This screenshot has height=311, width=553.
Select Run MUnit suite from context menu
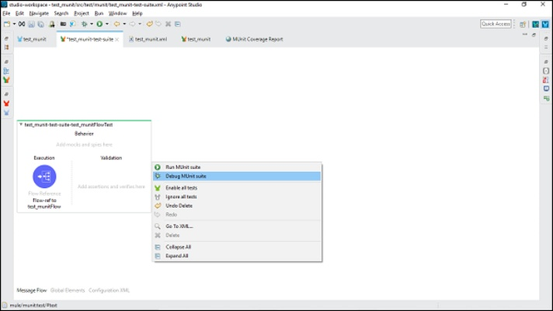[183, 167]
